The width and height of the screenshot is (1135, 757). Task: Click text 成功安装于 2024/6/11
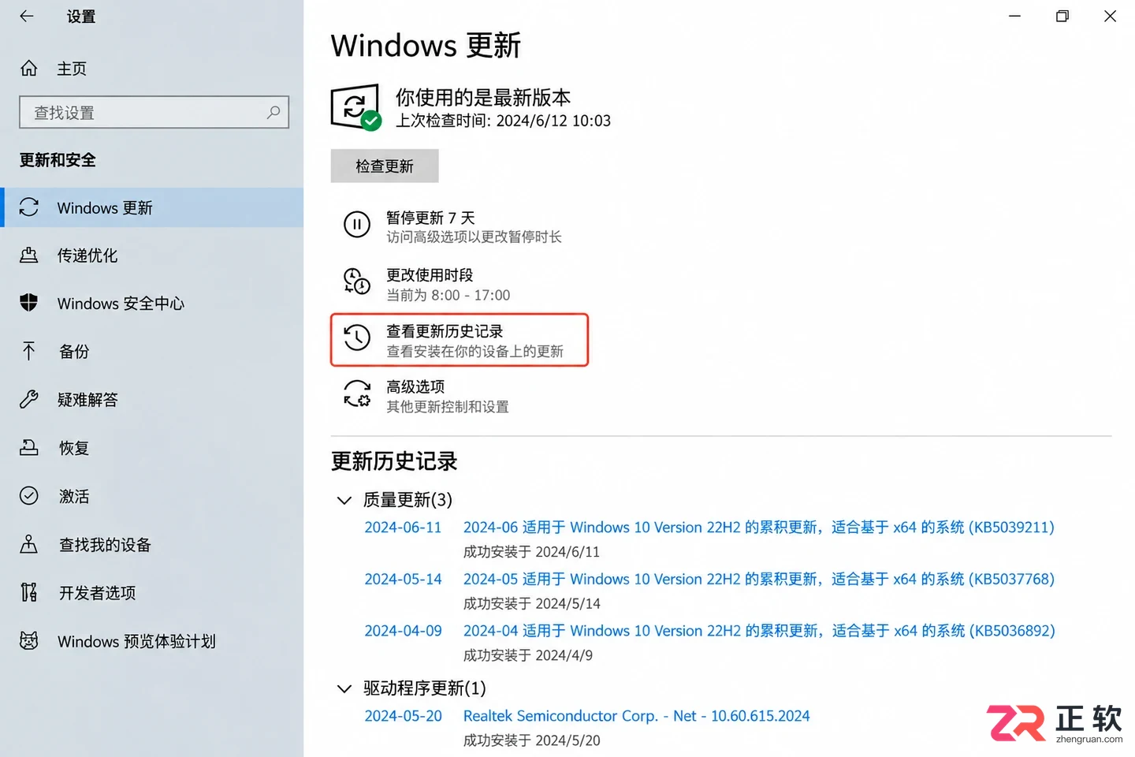(531, 552)
